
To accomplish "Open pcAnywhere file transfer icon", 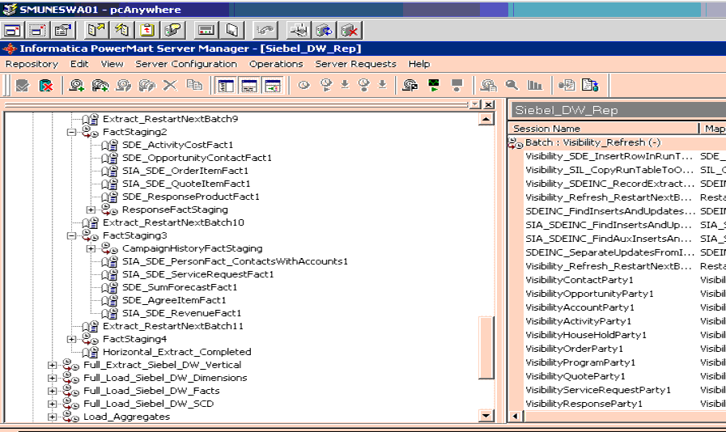I will (96, 31).
